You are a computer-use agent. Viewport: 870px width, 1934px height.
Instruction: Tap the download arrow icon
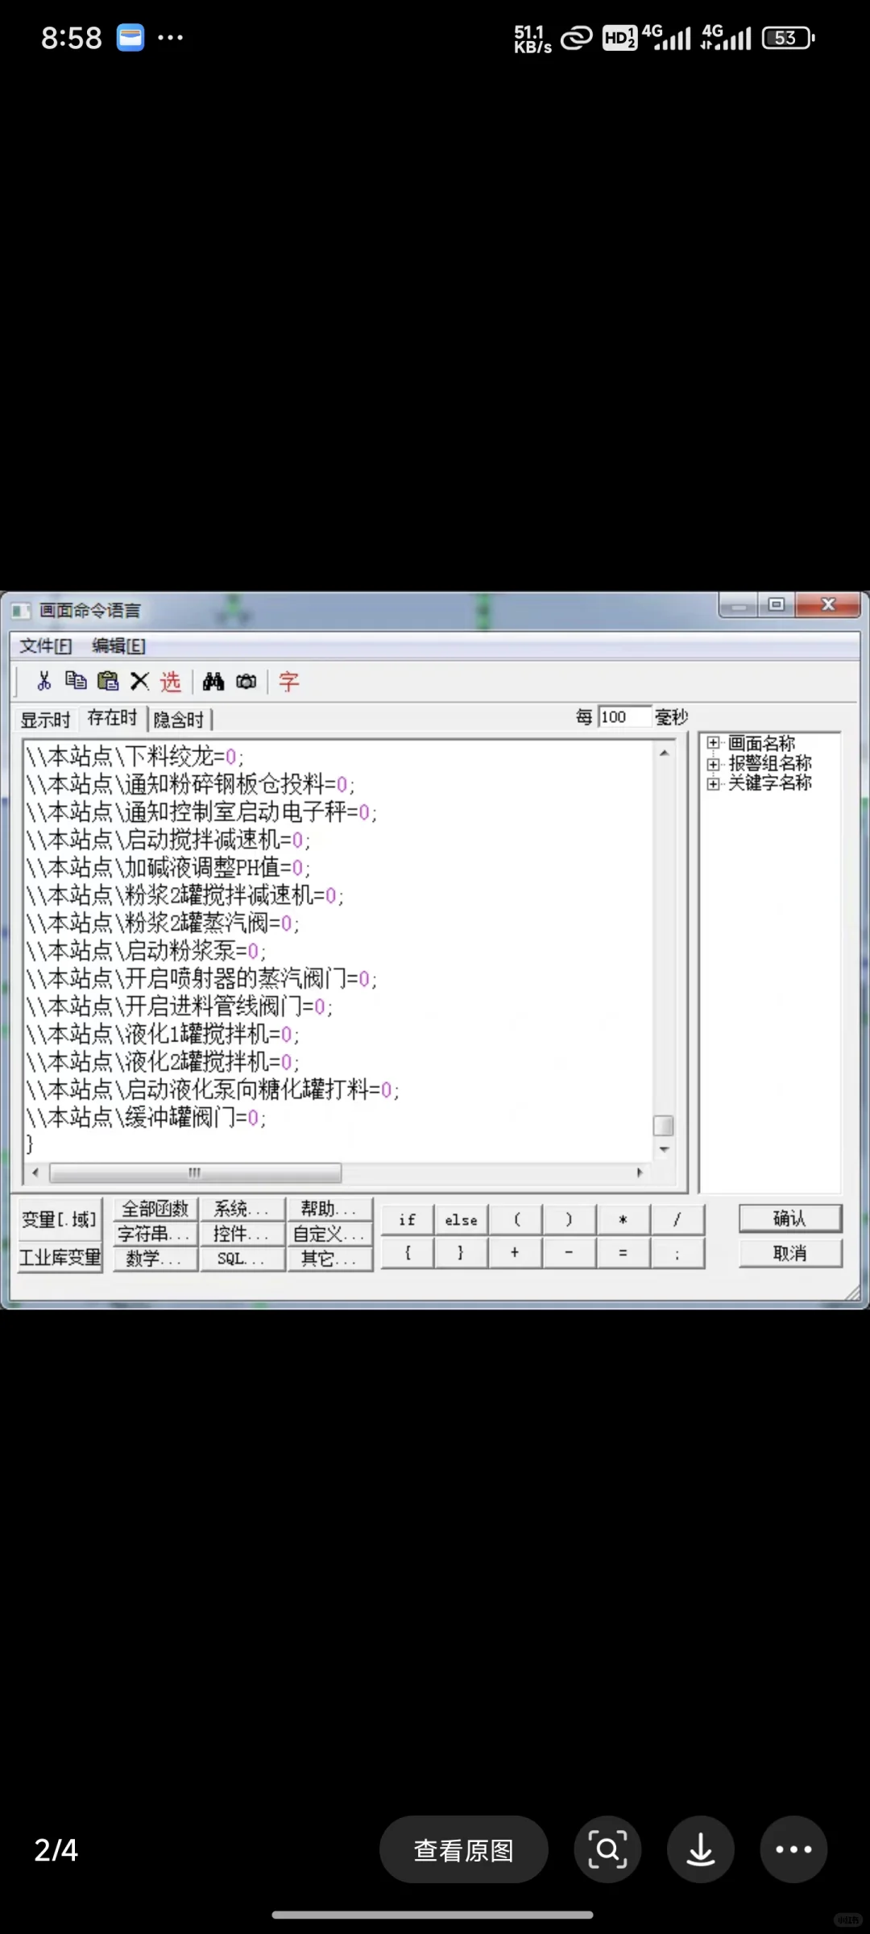(x=700, y=1849)
